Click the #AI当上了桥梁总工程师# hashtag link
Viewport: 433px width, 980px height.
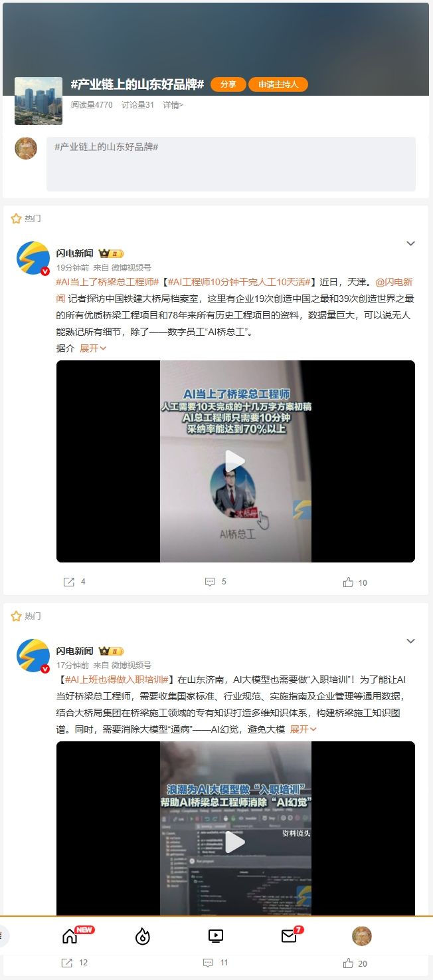(108, 282)
